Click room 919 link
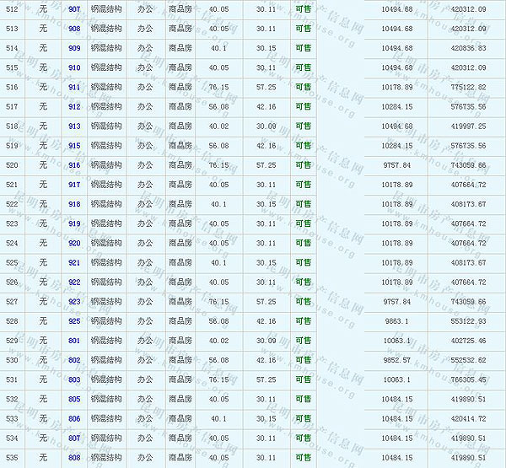 (x=74, y=223)
